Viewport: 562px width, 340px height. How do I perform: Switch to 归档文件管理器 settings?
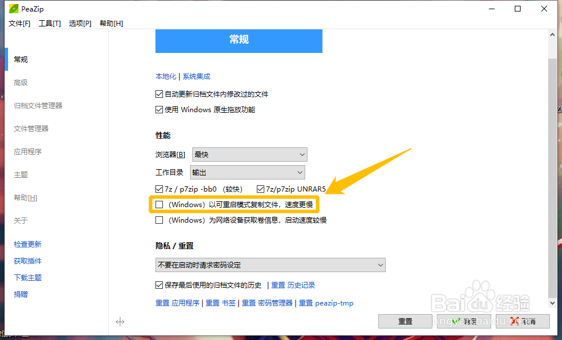(x=38, y=106)
